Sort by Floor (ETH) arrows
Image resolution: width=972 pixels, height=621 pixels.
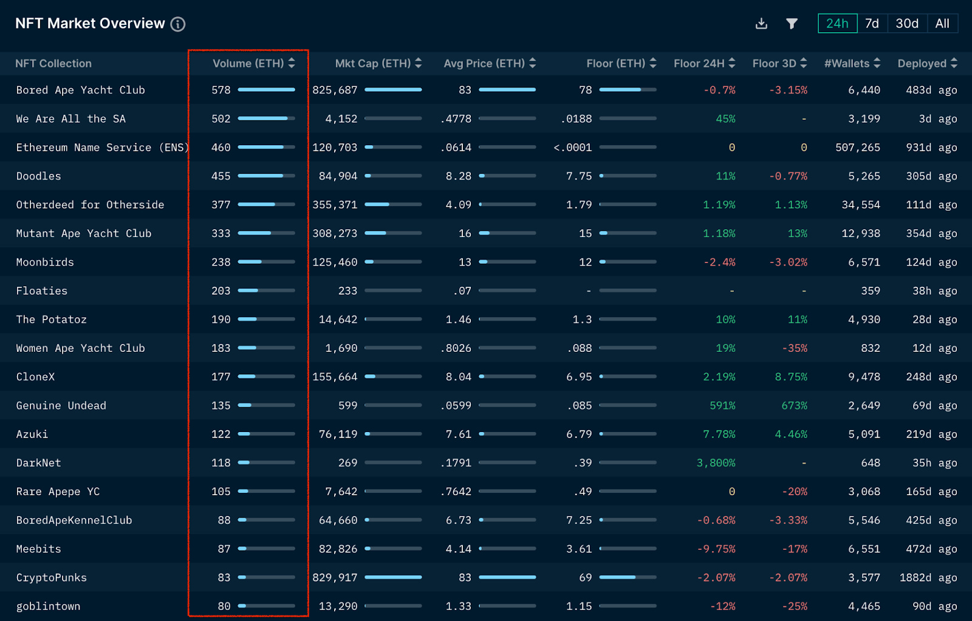pyautogui.click(x=653, y=63)
